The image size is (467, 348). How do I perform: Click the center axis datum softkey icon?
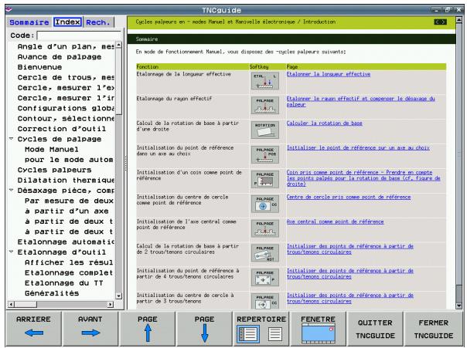click(264, 228)
